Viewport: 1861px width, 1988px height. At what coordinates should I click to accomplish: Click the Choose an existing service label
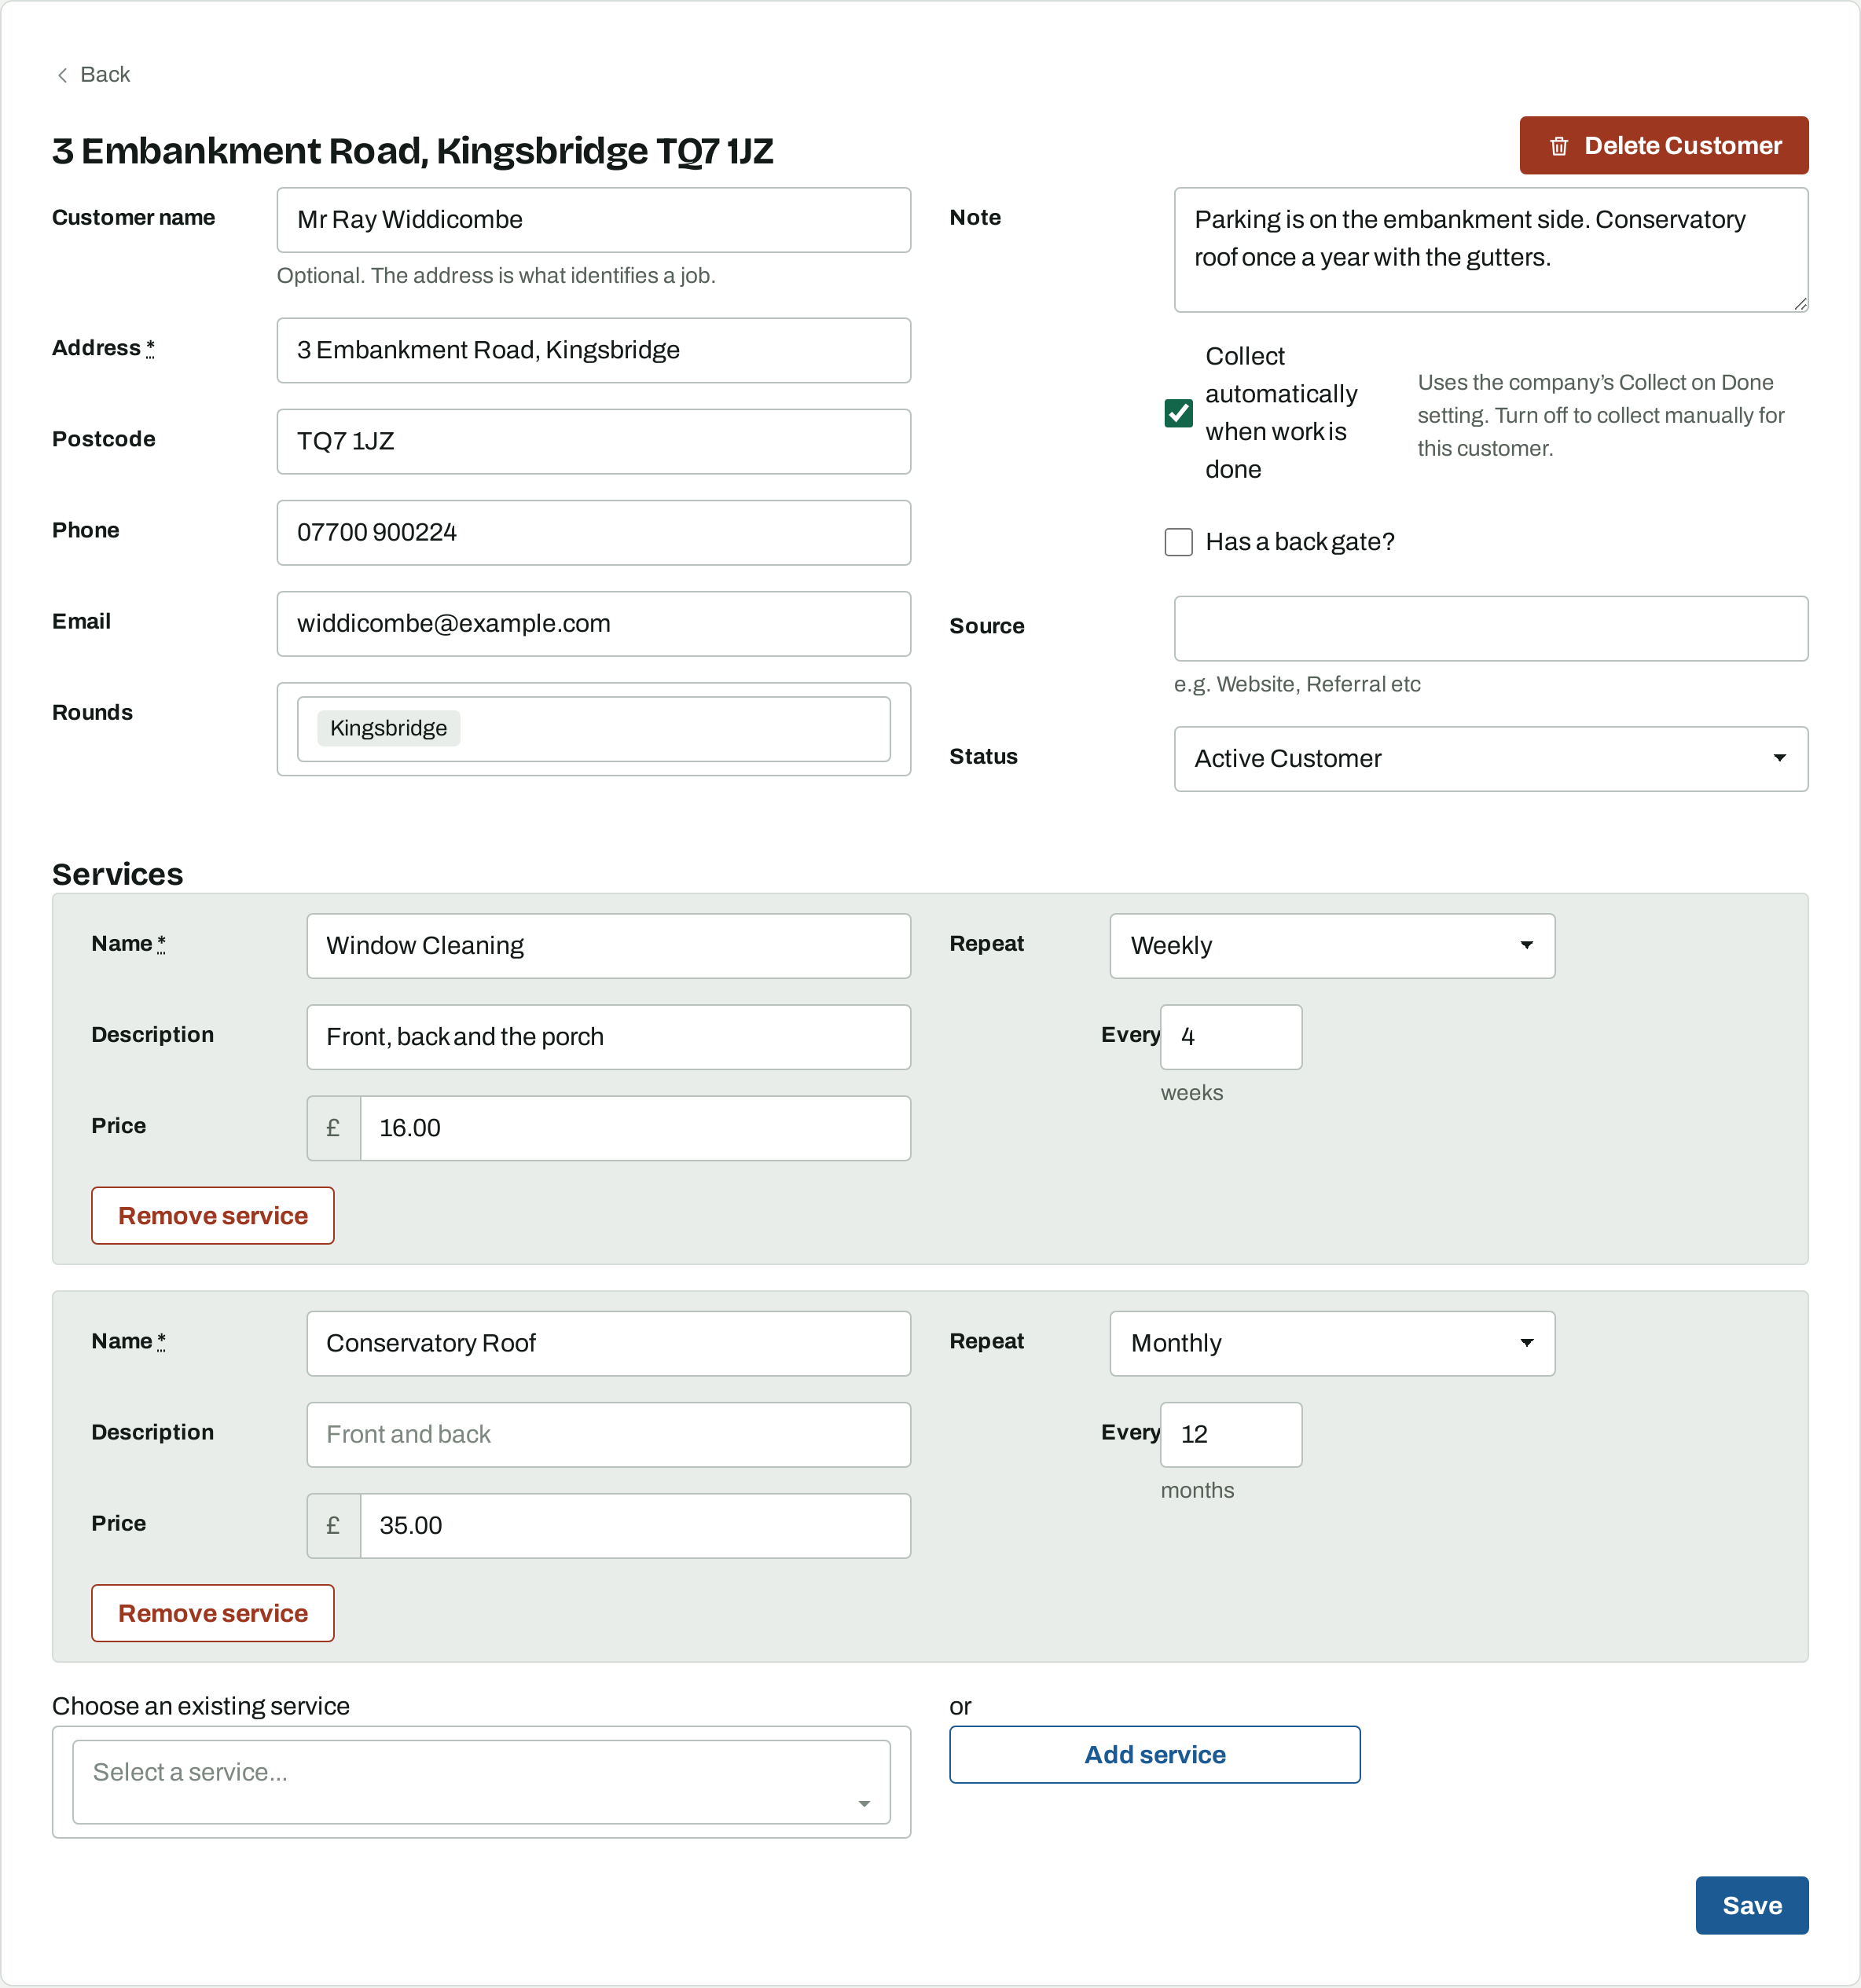pos(200,1705)
